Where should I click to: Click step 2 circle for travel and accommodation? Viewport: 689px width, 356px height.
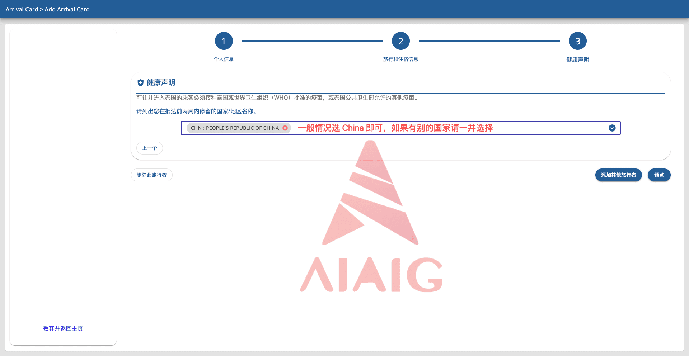400,41
